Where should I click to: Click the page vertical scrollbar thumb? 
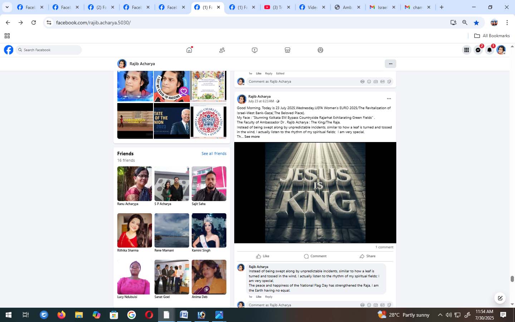512,279
